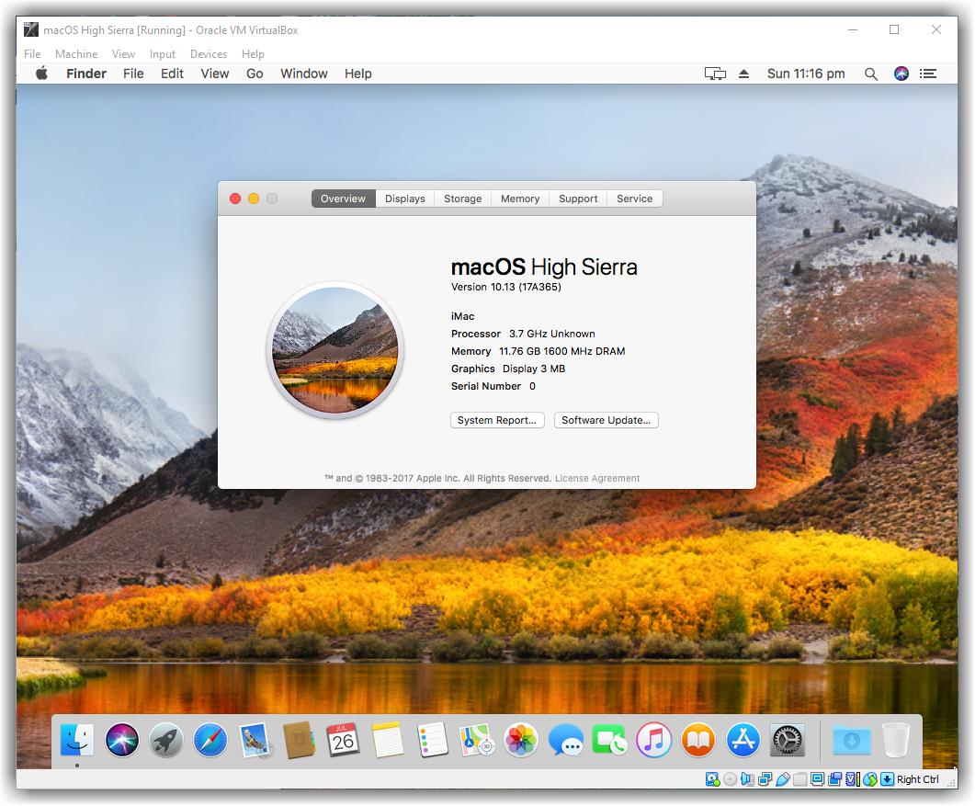Open FaceTime icon in Dock
The height and width of the screenshot is (806, 975).
[x=609, y=740]
